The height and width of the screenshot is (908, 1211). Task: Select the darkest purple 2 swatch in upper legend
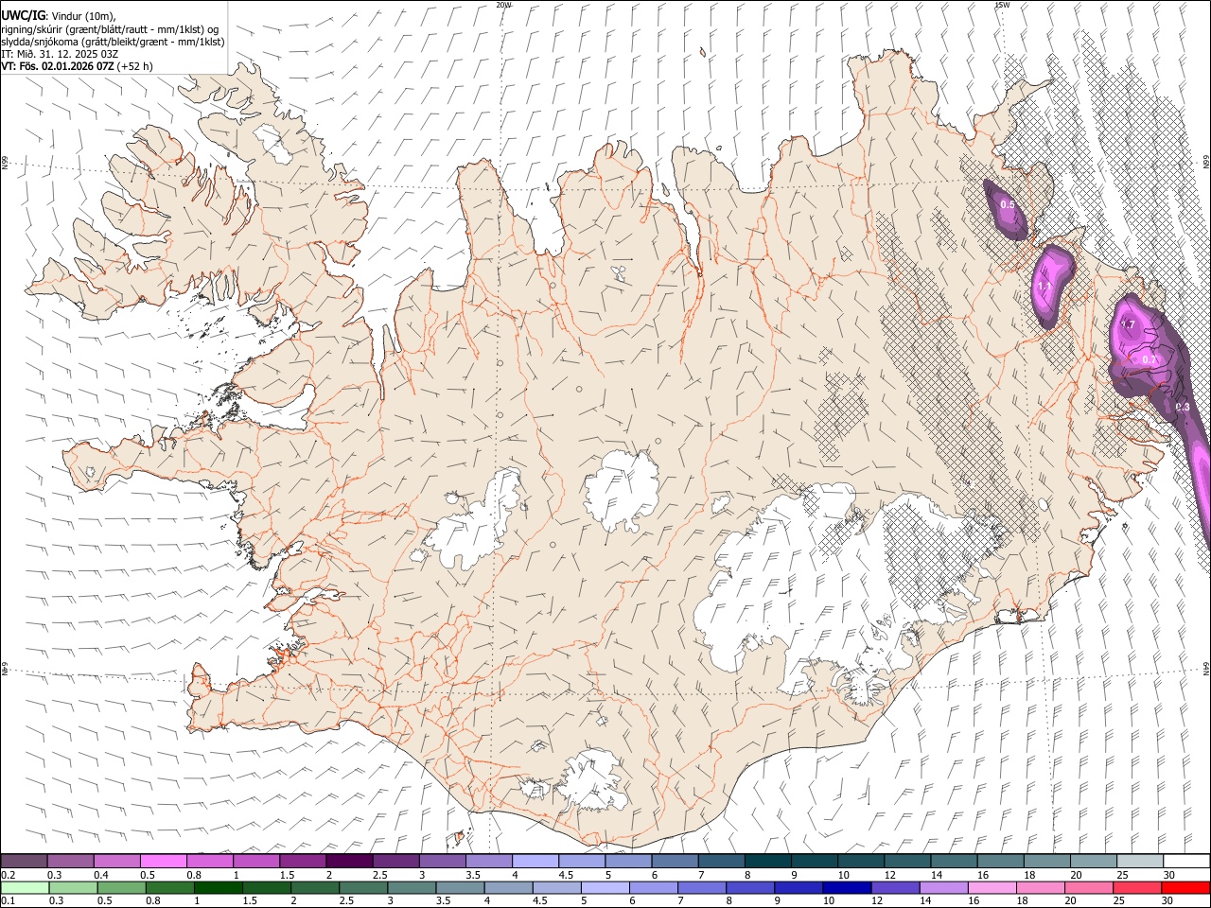click(350, 861)
